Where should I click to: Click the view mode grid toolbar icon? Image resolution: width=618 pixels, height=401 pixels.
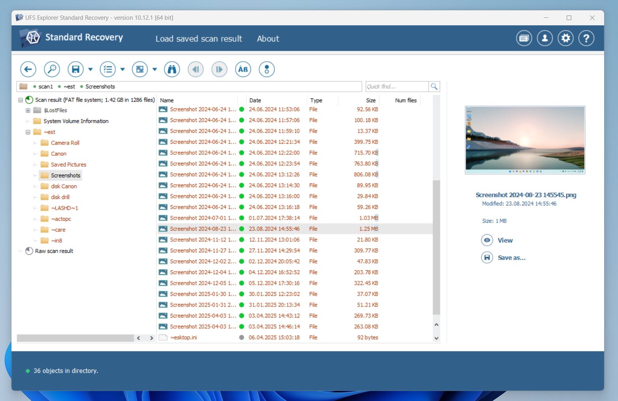pos(140,70)
